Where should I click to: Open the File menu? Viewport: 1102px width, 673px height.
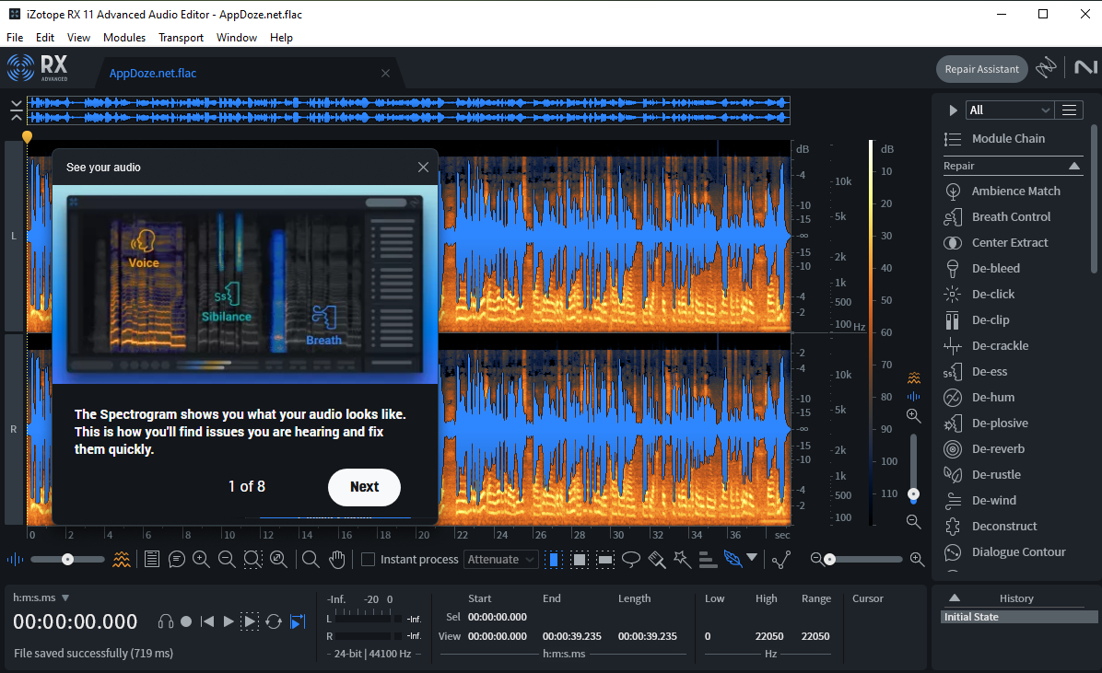point(15,37)
